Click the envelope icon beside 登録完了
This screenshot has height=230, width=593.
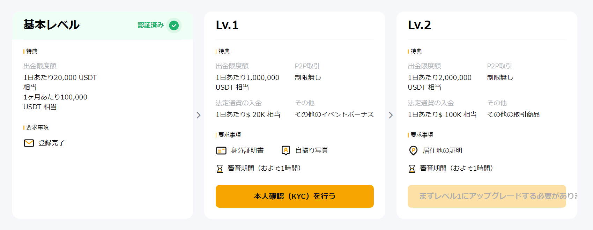click(x=29, y=143)
